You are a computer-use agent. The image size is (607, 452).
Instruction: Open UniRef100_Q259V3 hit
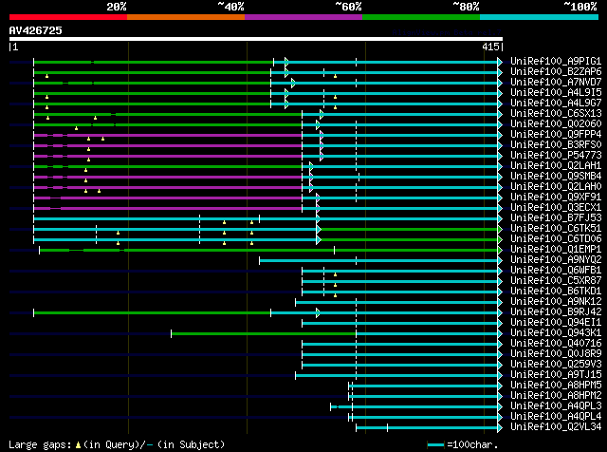tap(556, 365)
